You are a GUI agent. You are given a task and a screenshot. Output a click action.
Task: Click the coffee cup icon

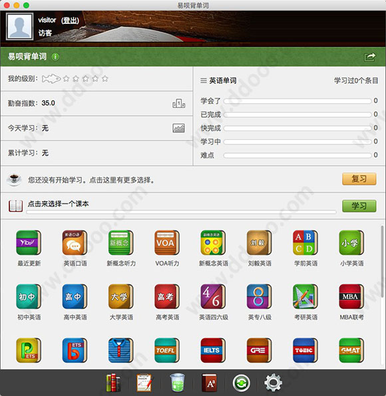[x=14, y=180]
